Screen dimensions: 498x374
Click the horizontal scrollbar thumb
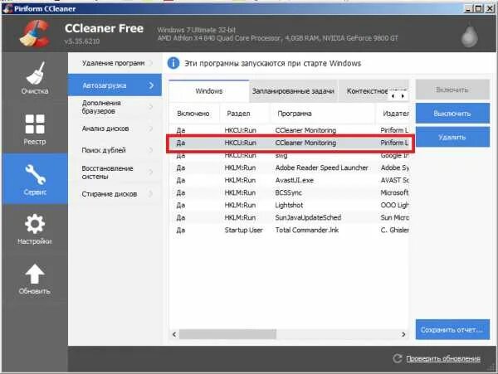point(227,334)
